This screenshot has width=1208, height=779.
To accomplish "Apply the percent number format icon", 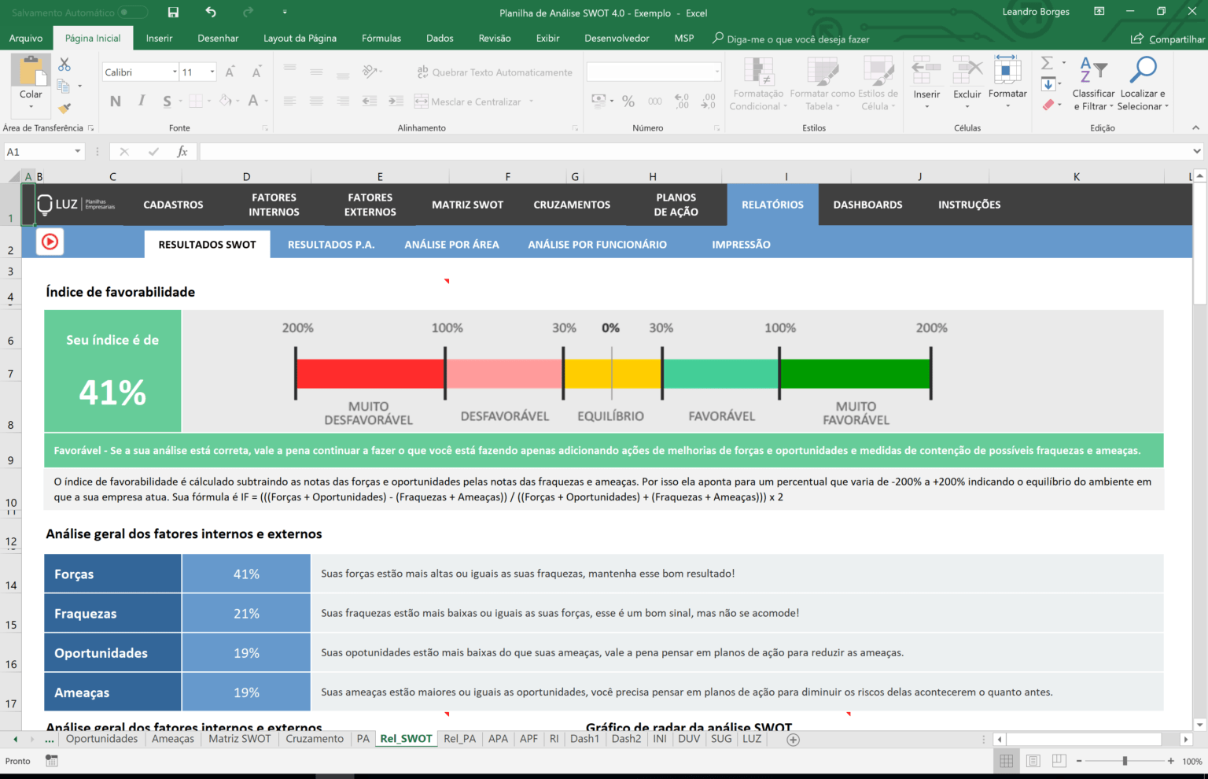I will tap(628, 101).
